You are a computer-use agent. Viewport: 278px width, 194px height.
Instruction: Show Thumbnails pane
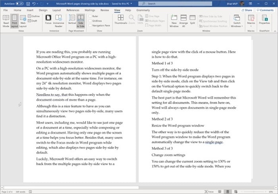[x=121, y=19]
